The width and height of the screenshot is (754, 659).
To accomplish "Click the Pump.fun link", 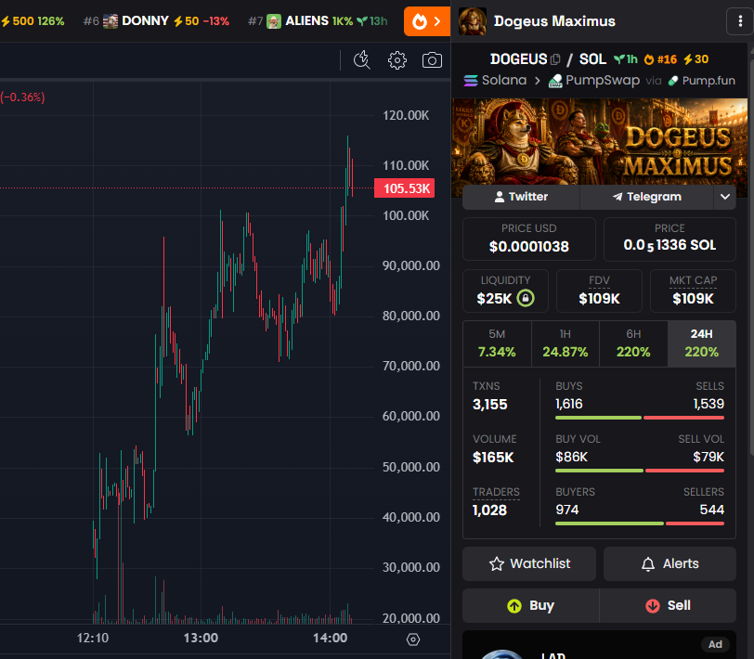I will [702, 80].
